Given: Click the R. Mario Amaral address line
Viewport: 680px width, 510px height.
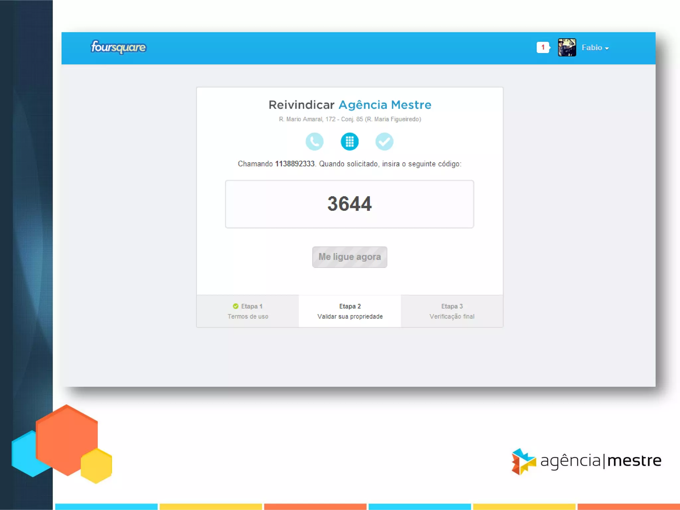Looking at the screenshot, I should 350,119.
